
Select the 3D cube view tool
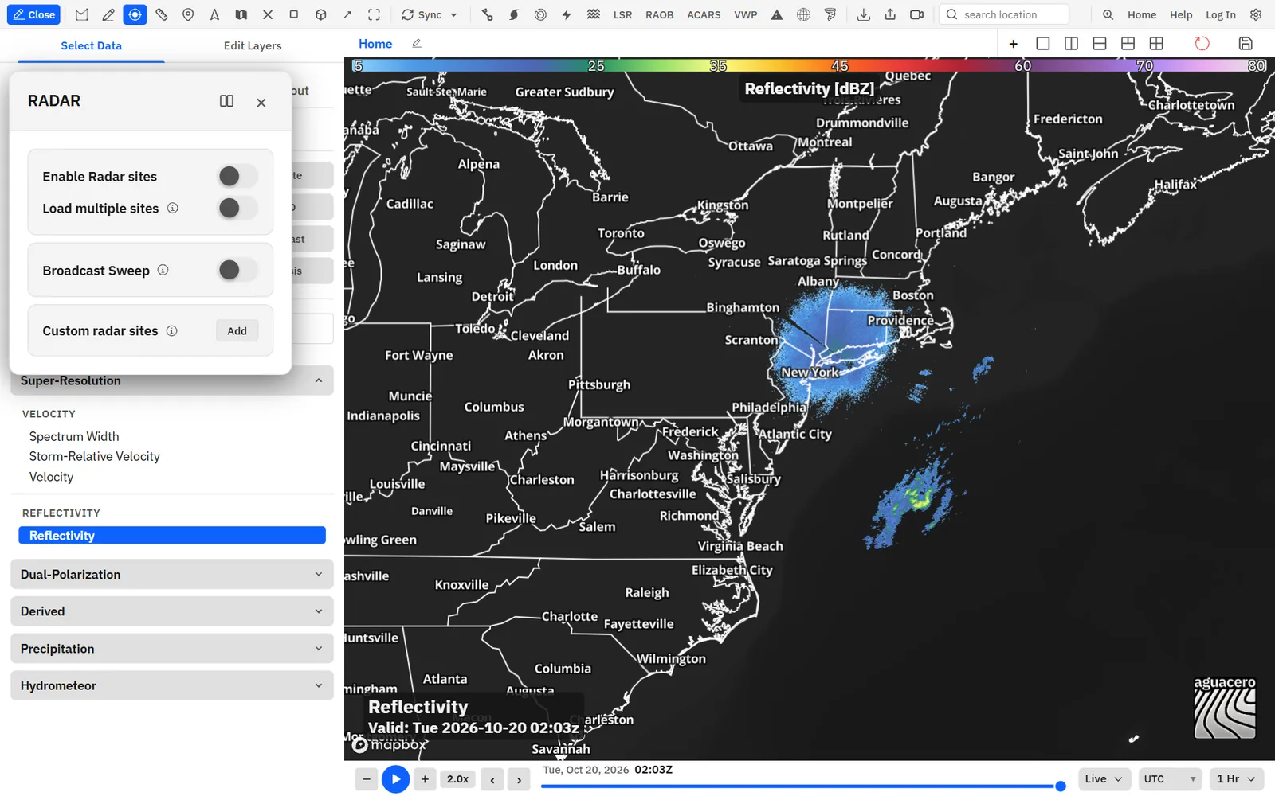coord(320,14)
